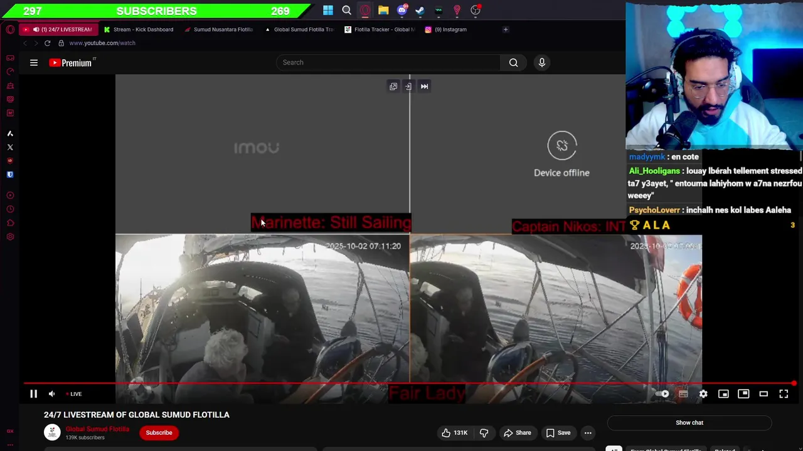Open the Windows Start menu
This screenshot has height=451, width=803.
click(x=328, y=10)
